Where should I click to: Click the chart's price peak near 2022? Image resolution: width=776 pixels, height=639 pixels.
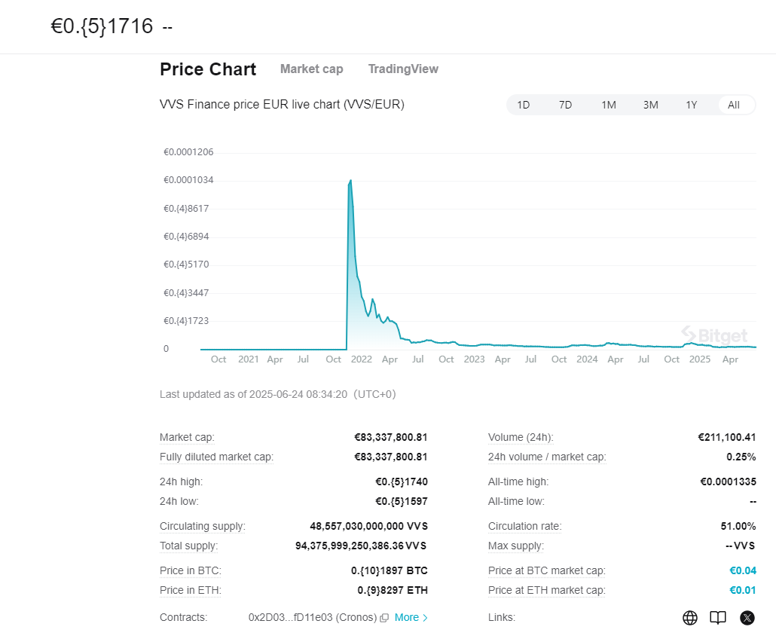click(x=350, y=181)
